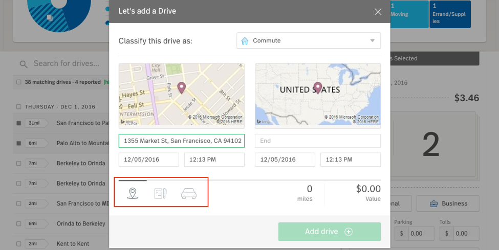Click the start address field with 1355 Market St
Screen dimensions: 499x250
coord(181,141)
